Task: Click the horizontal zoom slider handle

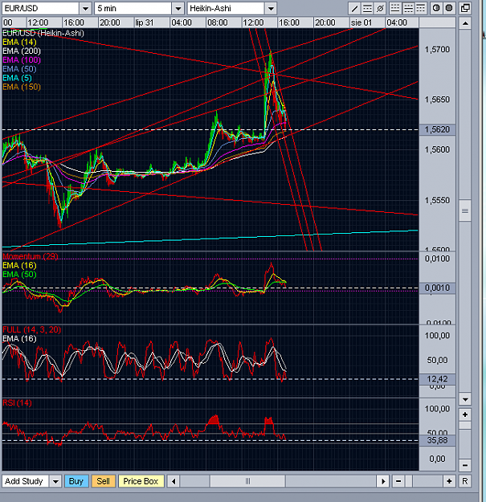Action: (x=409, y=481)
